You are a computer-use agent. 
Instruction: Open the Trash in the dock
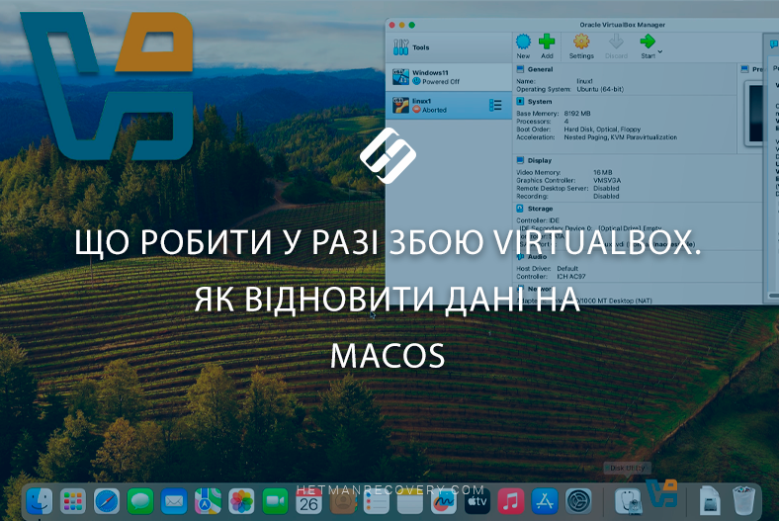(x=743, y=500)
